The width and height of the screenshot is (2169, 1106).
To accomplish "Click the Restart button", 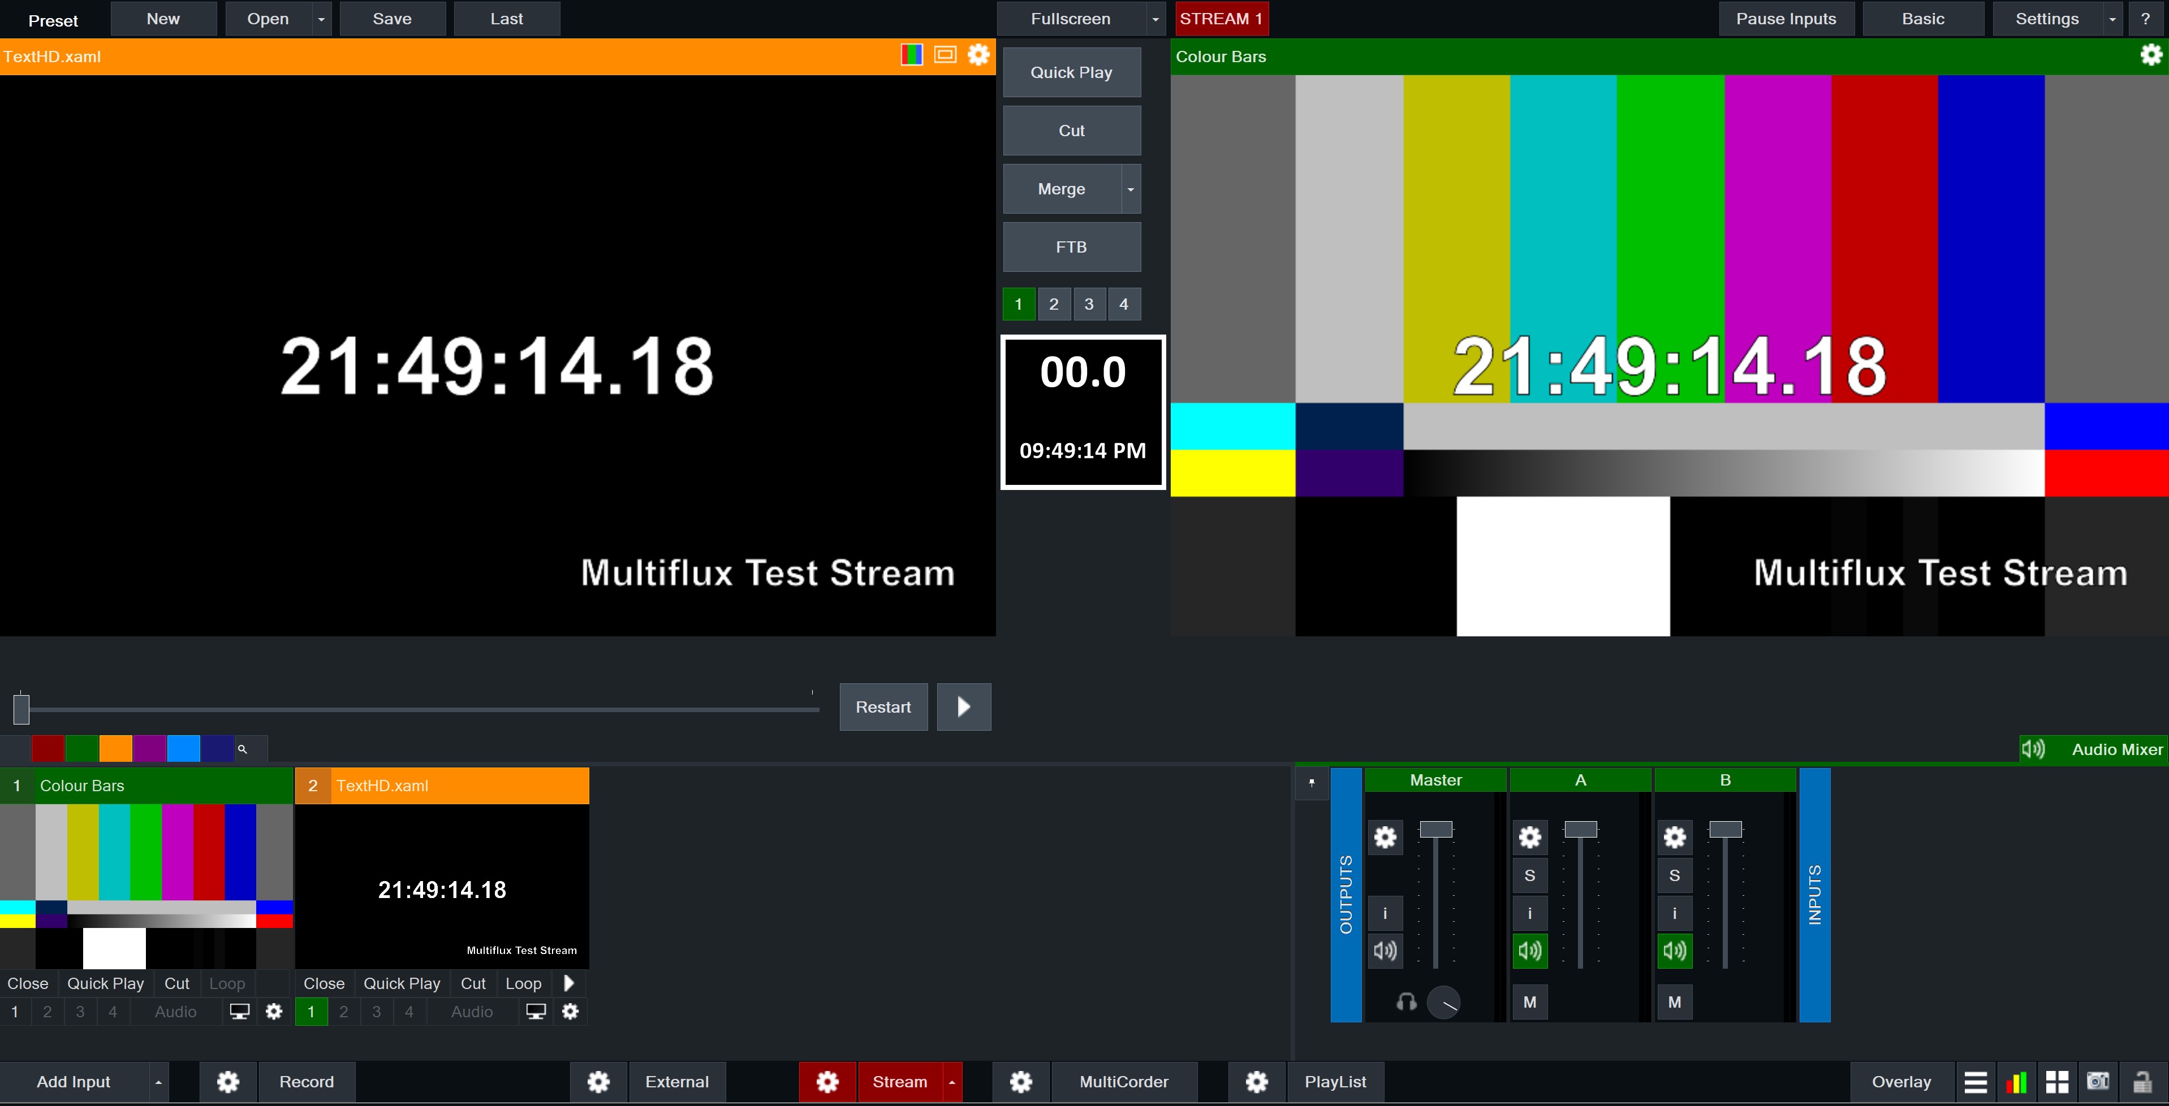I will pos(882,708).
